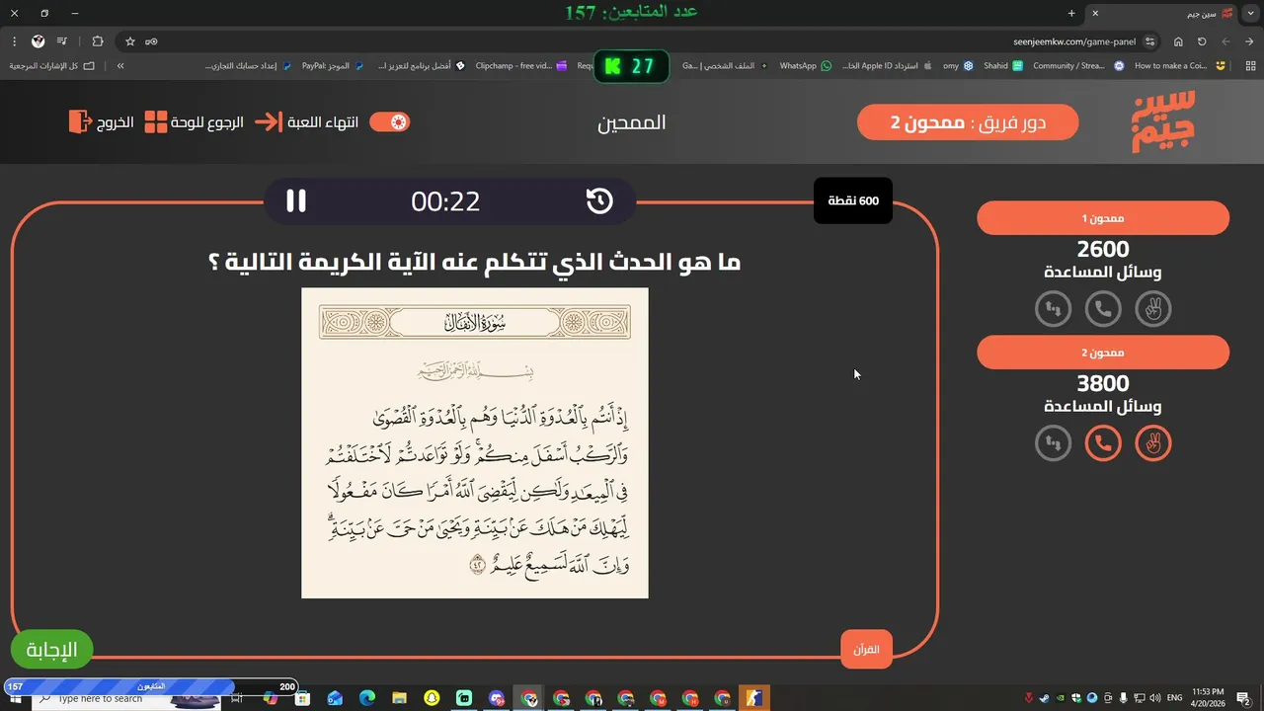Open the How to make a Coi... bookmark
The width and height of the screenshot is (1264, 711).
coord(1180,66)
